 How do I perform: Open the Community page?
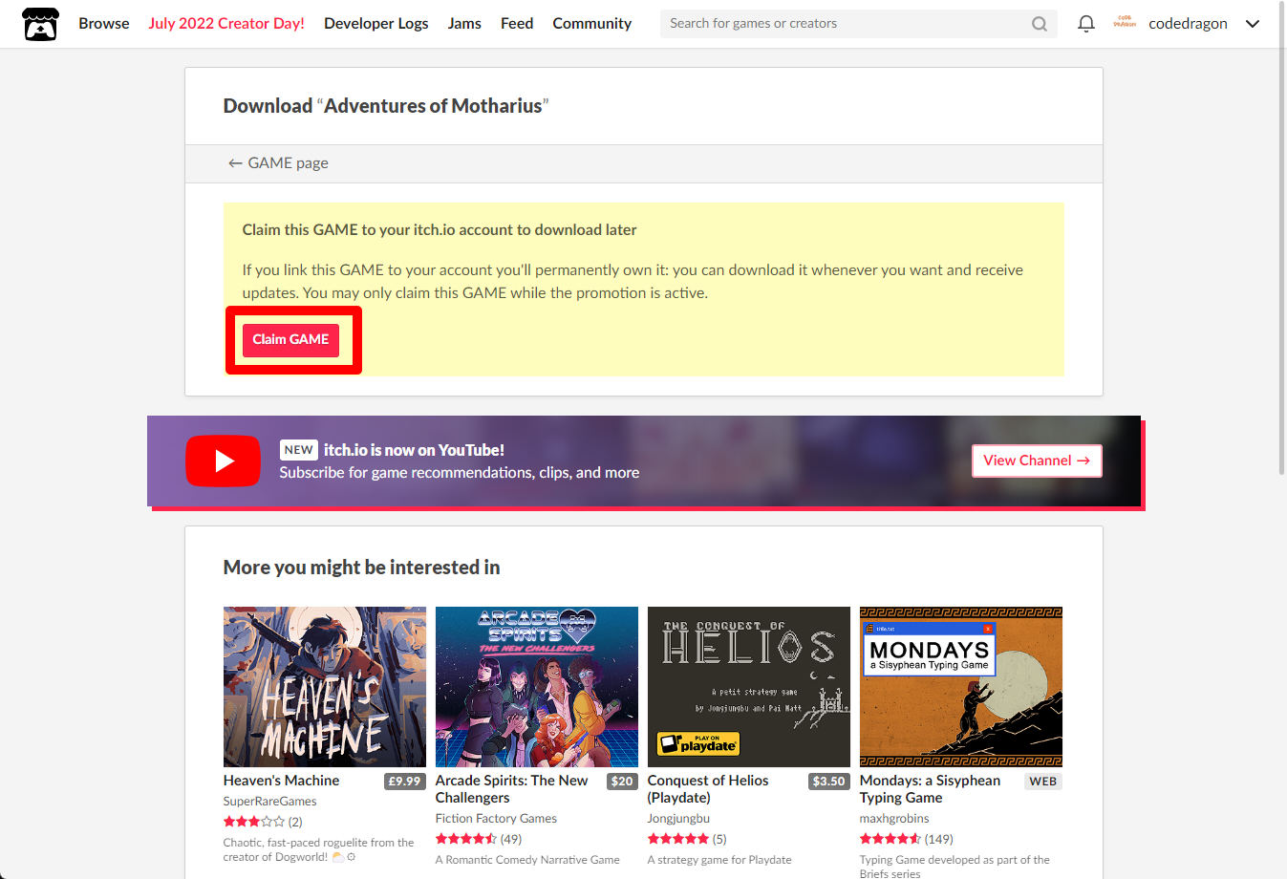[x=591, y=24]
